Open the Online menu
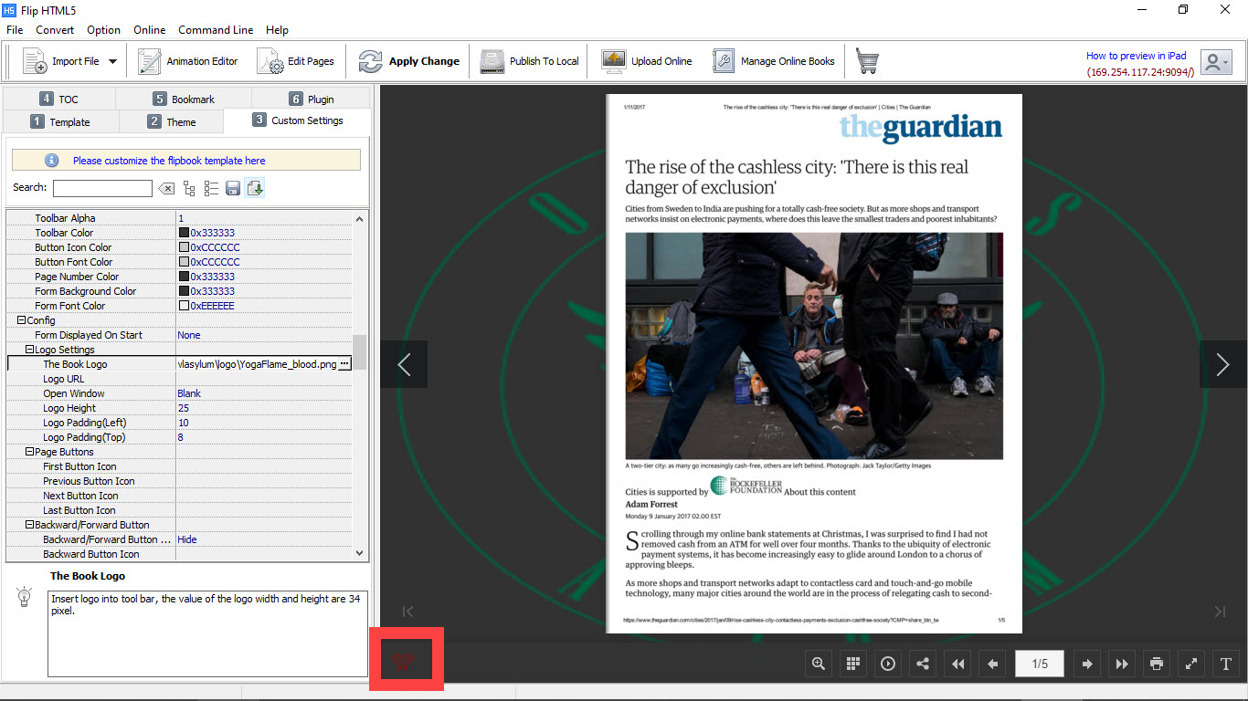 click(x=150, y=30)
